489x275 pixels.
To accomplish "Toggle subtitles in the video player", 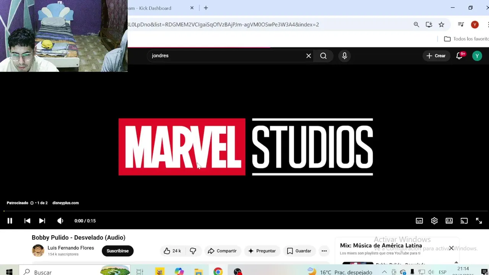I will point(419,221).
